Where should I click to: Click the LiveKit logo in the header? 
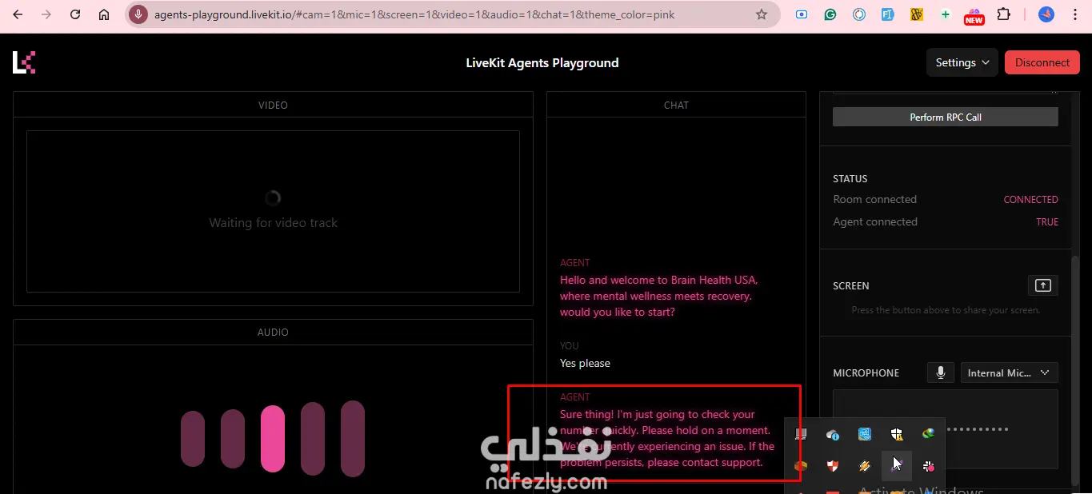tap(24, 62)
